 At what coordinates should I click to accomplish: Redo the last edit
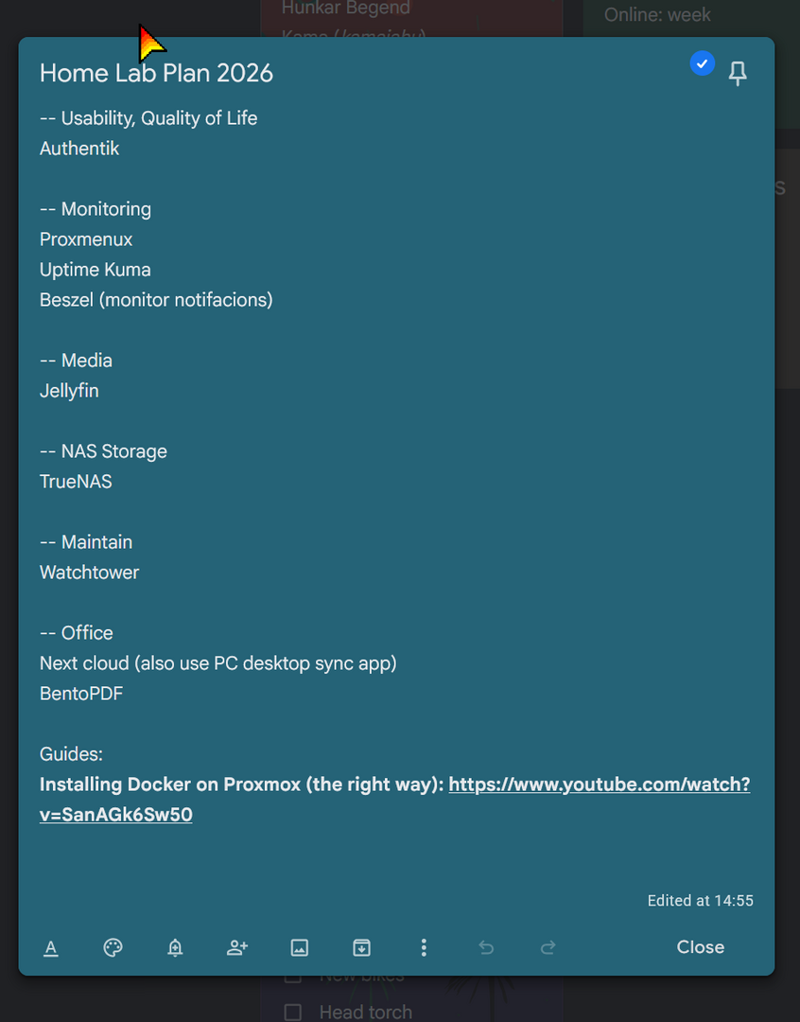point(548,947)
